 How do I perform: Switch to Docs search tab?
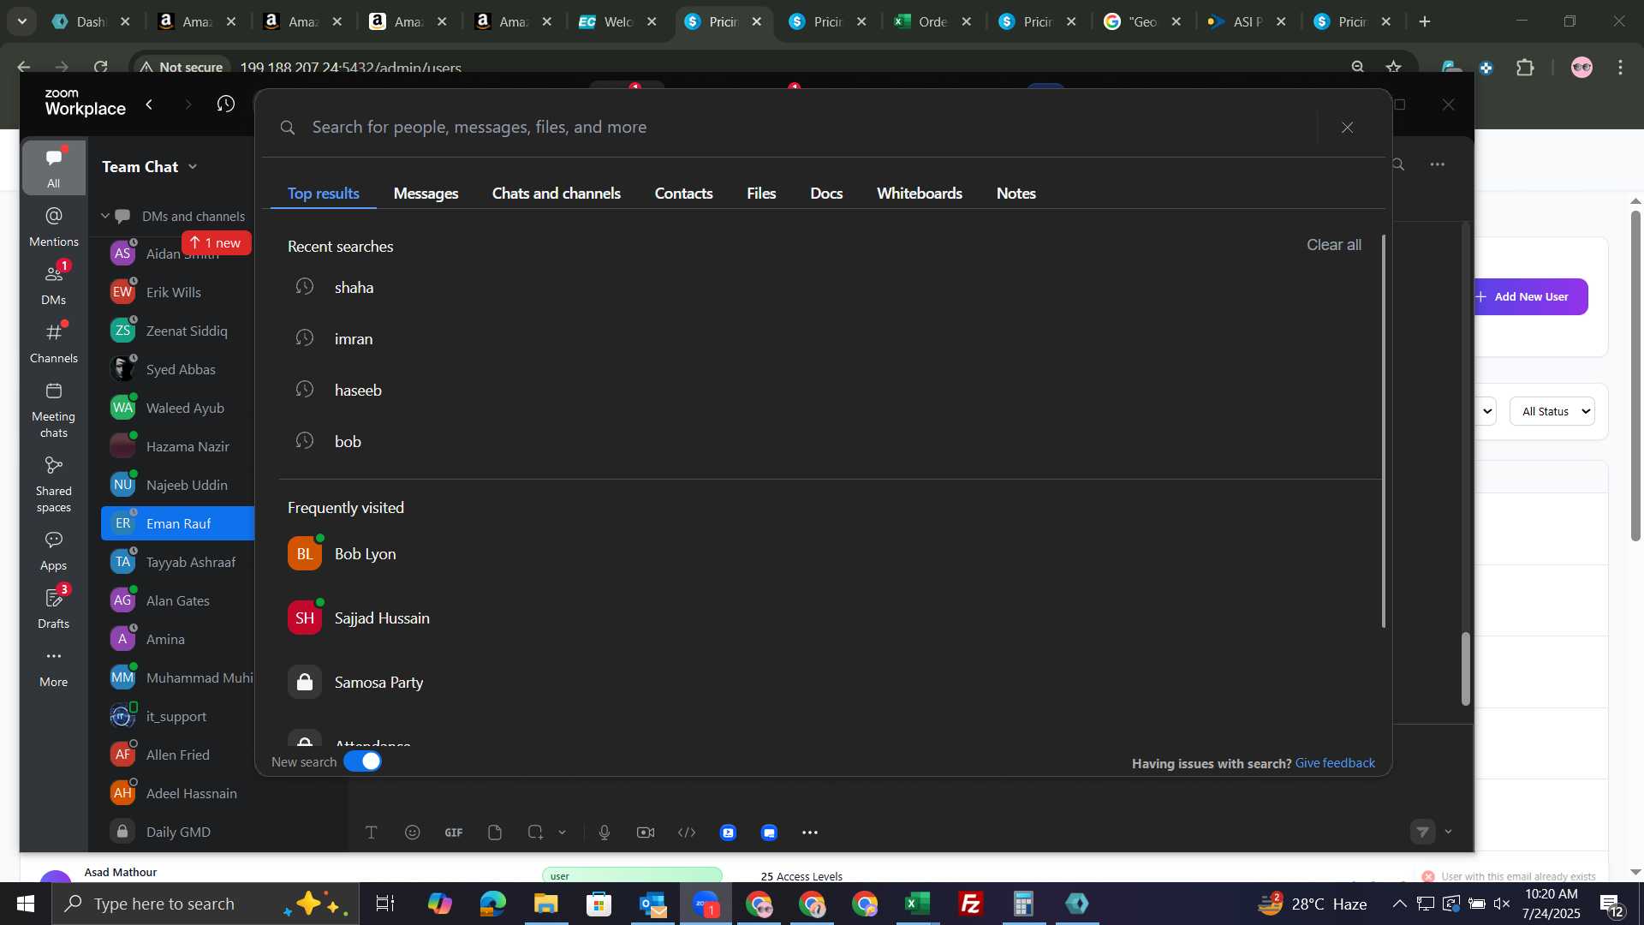point(826,194)
